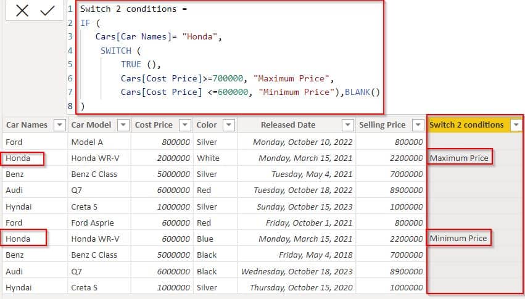Click inside the DAX formula editor
This screenshot has width=525, height=299.
(229, 57)
